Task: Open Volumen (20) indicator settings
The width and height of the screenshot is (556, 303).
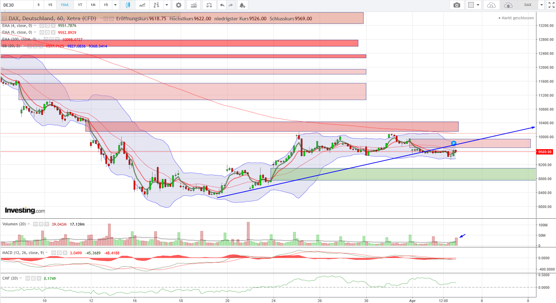Action: tap(41, 224)
